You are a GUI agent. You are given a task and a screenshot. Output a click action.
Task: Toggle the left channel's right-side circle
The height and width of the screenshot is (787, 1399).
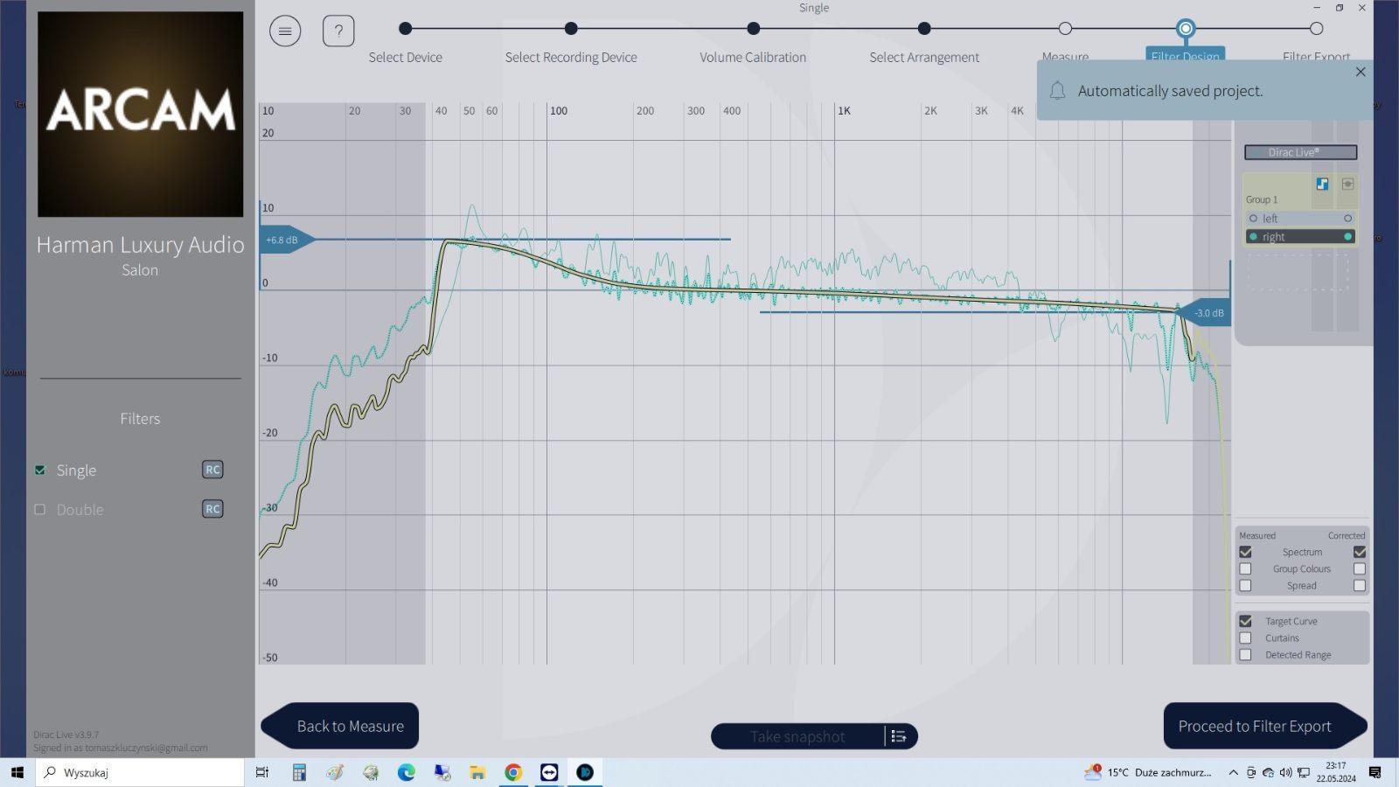(1347, 219)
